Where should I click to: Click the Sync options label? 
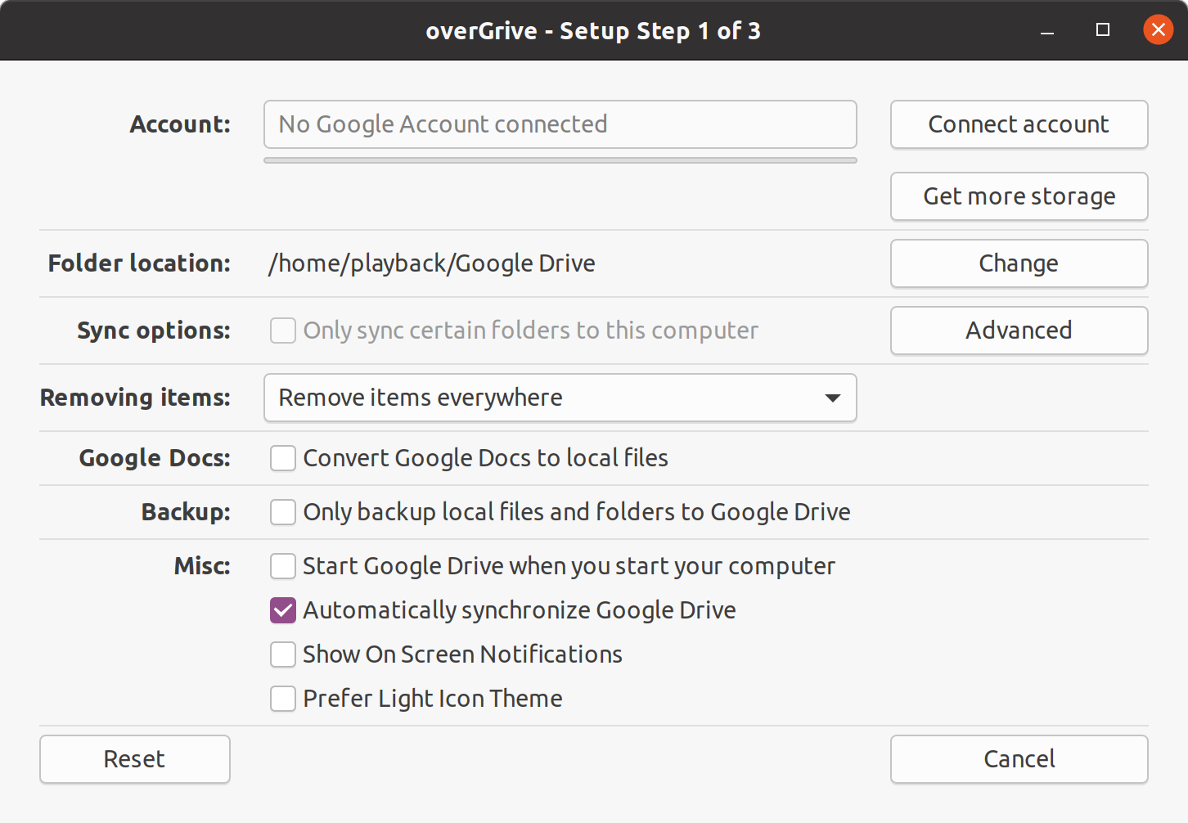[x=154, y=331]
